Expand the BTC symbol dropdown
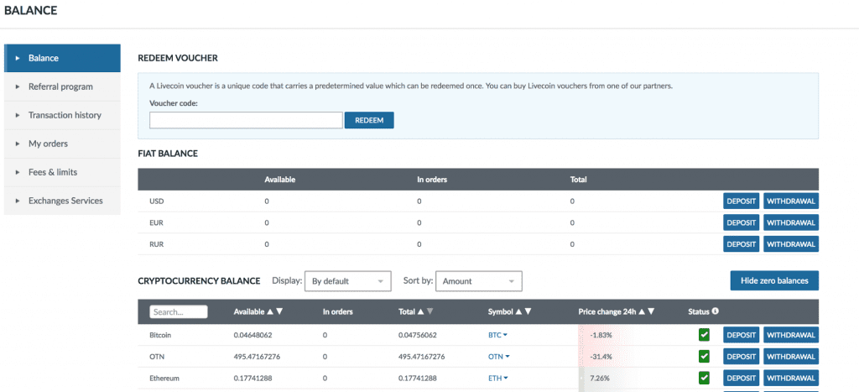 click(498, 334)
